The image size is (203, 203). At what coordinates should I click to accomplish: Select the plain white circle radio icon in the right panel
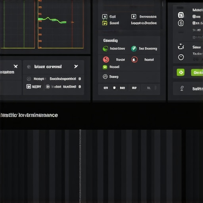point(181,57)
